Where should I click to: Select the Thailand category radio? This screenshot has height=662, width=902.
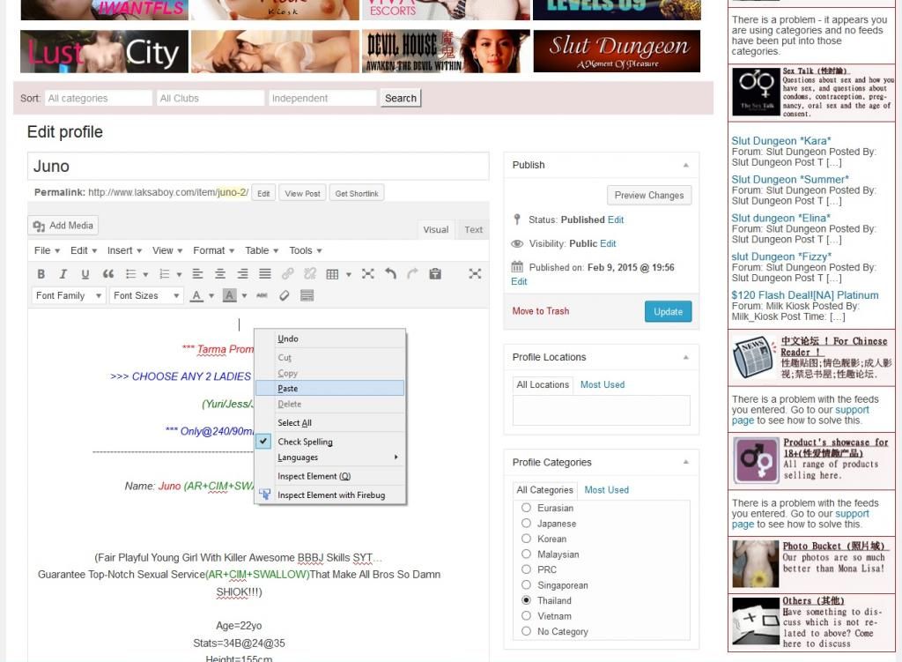click(526, 599)
